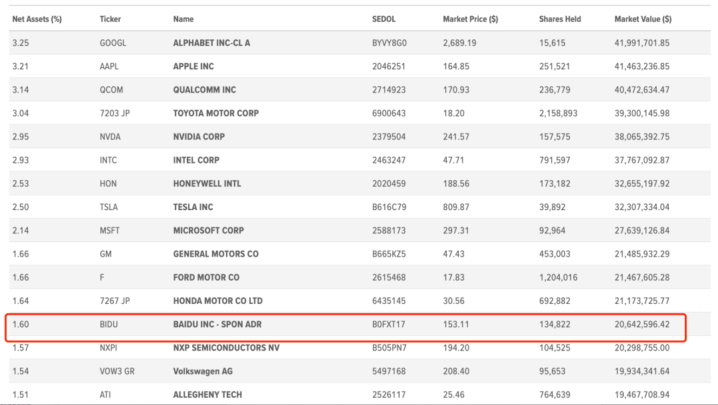Click the APPLE INC name link
The width and height of the screenshot is (718, 405).
(x=193, y=67)
